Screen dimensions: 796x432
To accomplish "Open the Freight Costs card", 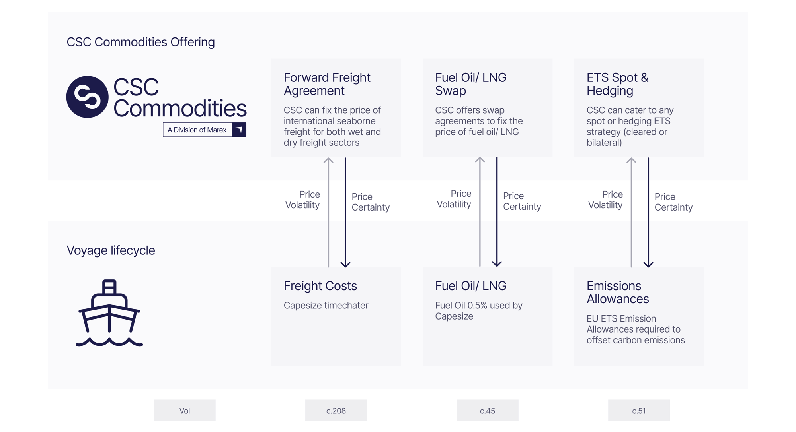I will coord(336,316).
